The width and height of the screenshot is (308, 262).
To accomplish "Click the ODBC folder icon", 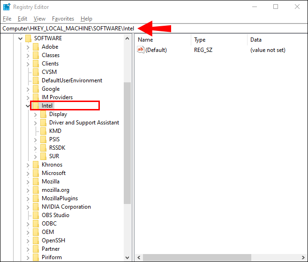I will point(36,224).
